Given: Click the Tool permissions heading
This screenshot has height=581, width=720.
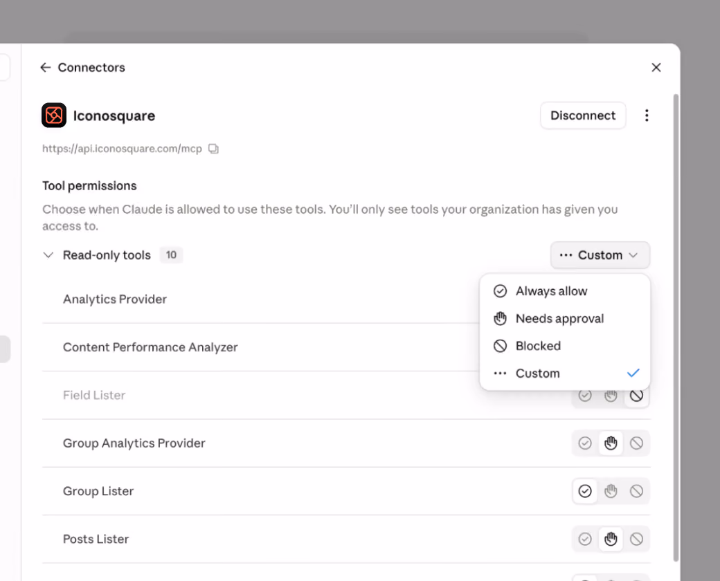Looking at the screenshot, I should [x=89, y=186].
